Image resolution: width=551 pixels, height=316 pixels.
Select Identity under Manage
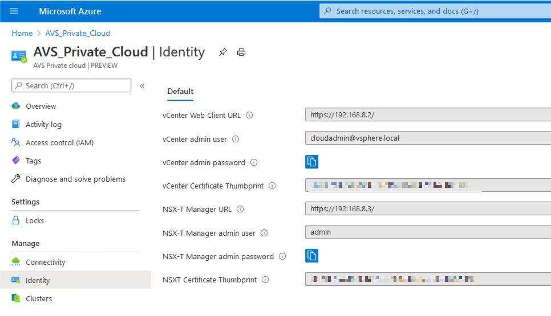point(75,280)
